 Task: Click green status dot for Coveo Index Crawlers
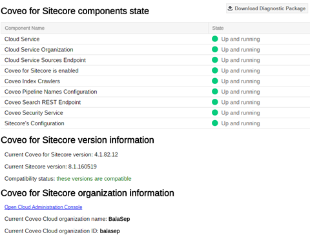coord(215,81)
